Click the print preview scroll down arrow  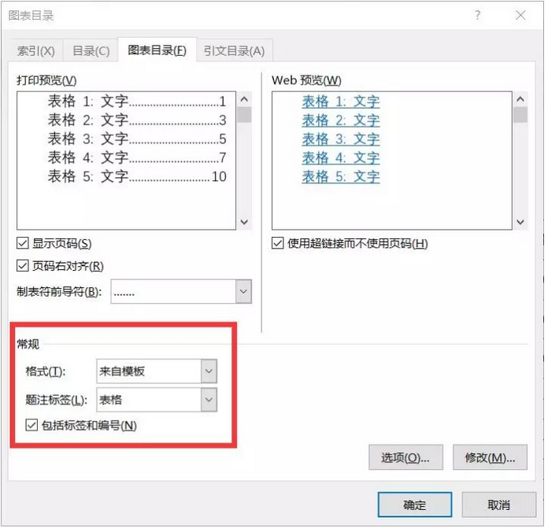click(244, 222)
